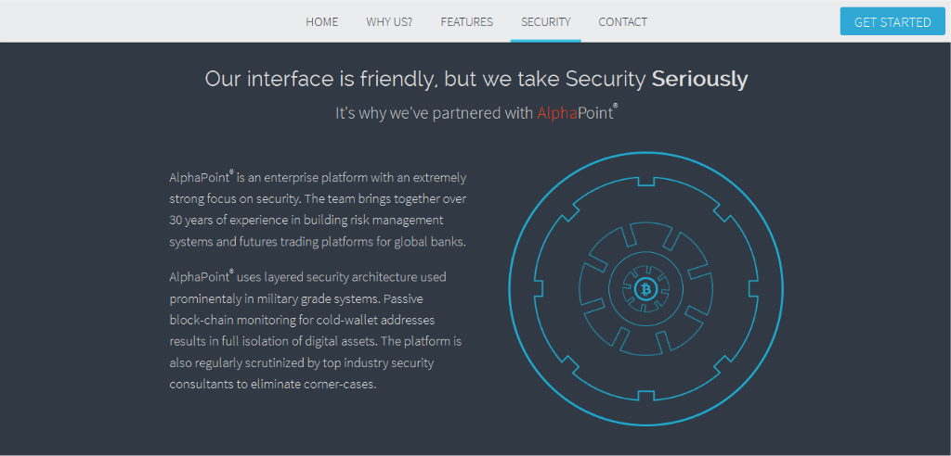The height and width of the screenshot is (456, 951).
Task: Go to the WHY US? section
Action: point(389,22)
